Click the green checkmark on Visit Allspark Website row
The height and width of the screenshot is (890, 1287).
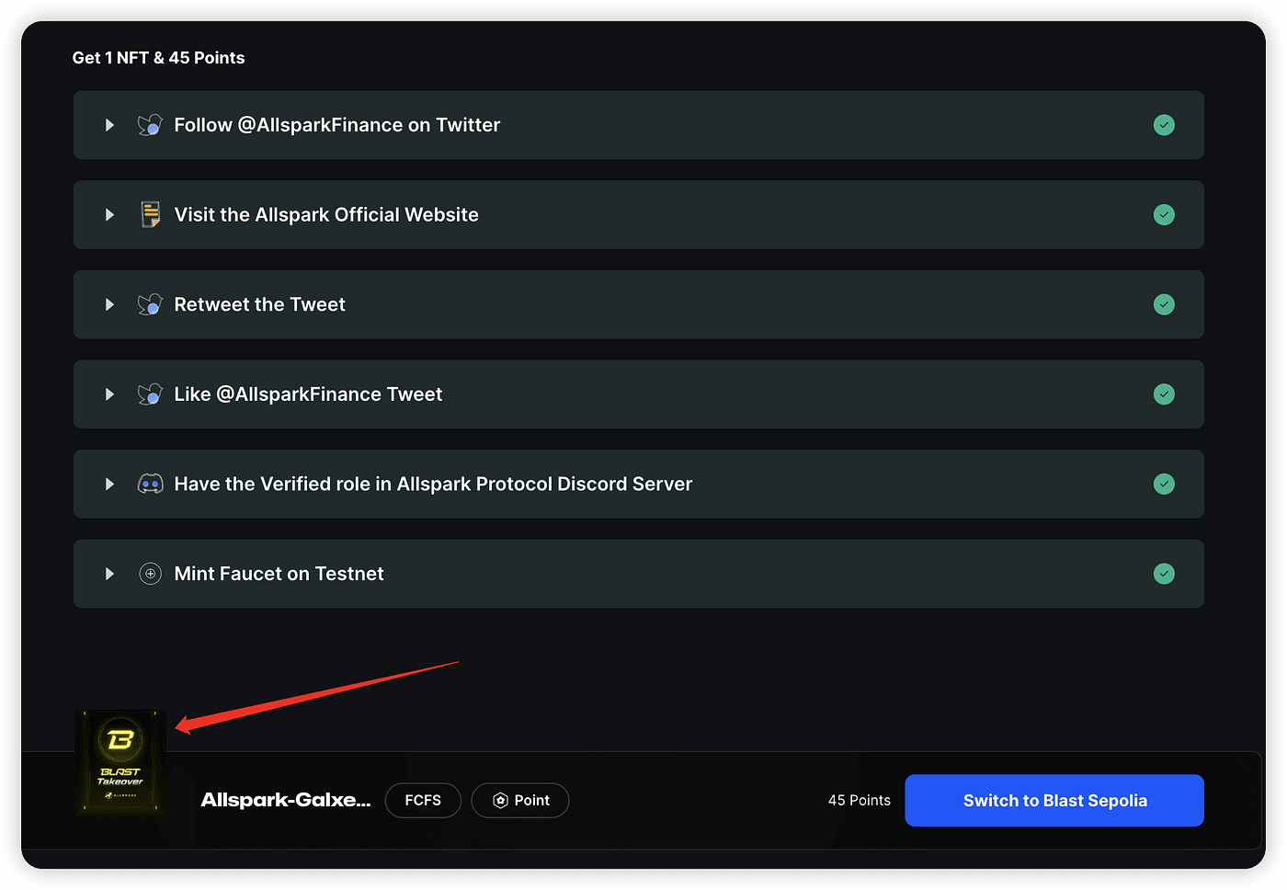(1164, 215)
